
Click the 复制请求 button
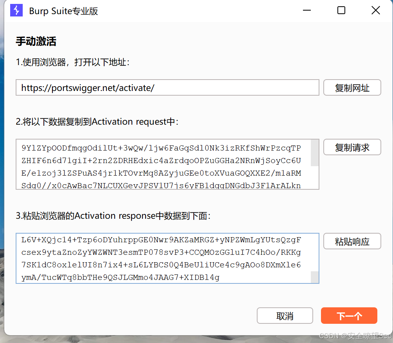click(352, 147)
